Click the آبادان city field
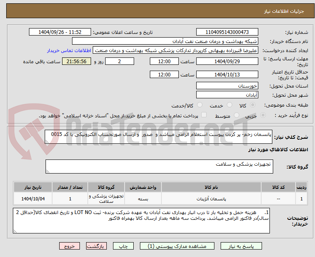 tap(227, 95)
